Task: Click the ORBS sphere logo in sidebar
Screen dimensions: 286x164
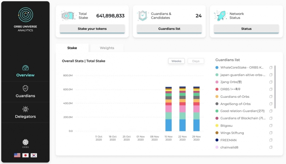Action: click(25, 142)
